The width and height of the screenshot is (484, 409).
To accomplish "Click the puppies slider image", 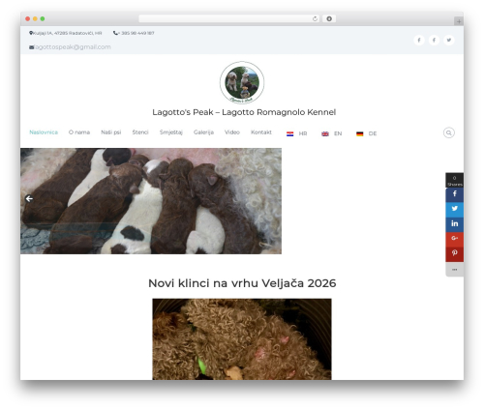I will click(151, 201).
